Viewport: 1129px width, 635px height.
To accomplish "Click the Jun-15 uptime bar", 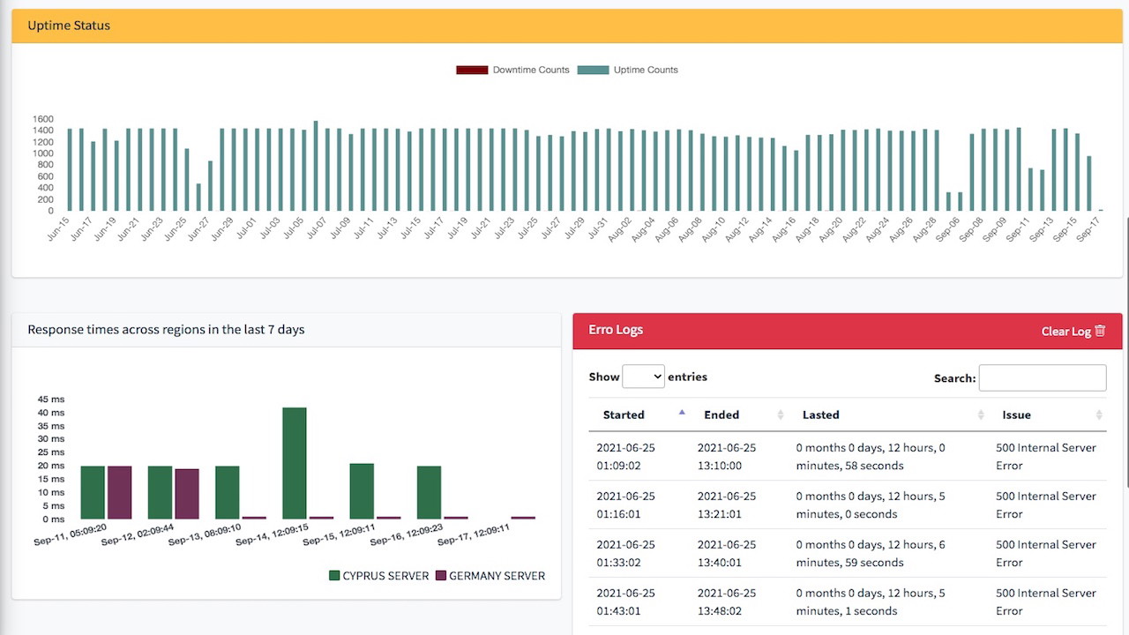I will pos(70,170).
